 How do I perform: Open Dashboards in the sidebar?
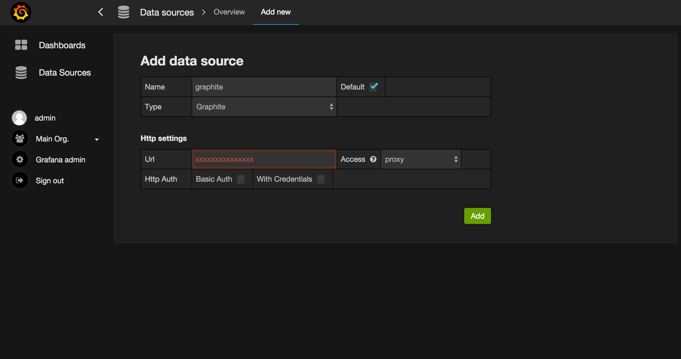[62, 45]
